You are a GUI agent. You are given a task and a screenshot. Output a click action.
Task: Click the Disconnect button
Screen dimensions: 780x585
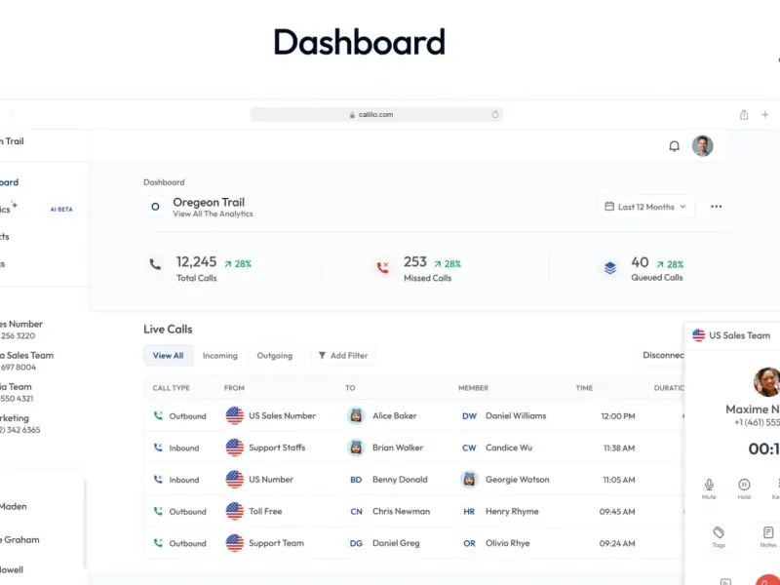(661, 355)
